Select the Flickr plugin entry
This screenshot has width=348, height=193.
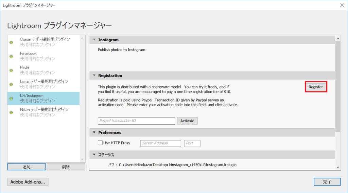43,70
